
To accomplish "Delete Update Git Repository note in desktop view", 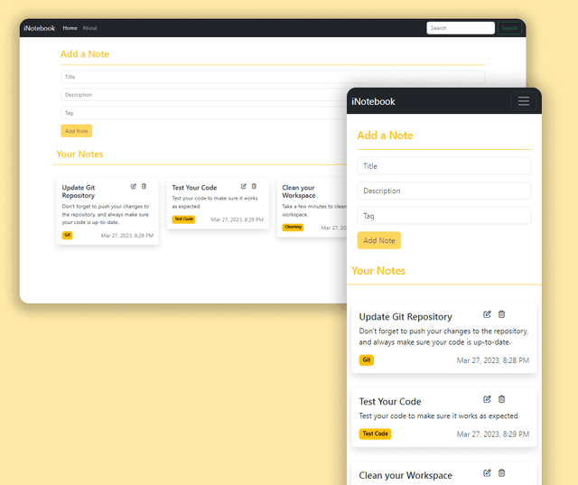I will [144, 186].
